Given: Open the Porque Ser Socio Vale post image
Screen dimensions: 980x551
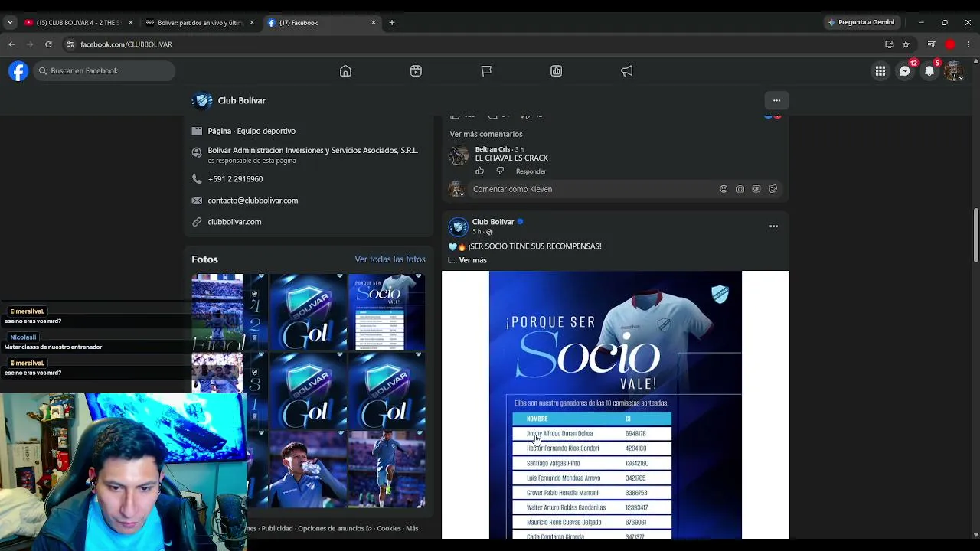Looking at the screenshot, I should coord(616,405).
